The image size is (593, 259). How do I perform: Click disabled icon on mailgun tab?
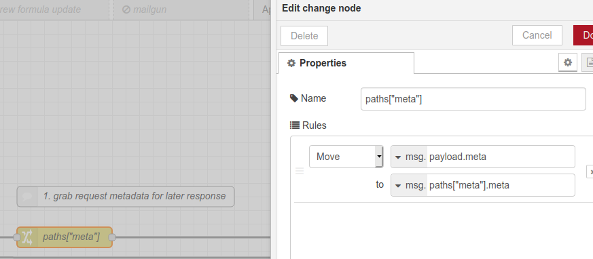click(126, 9)
